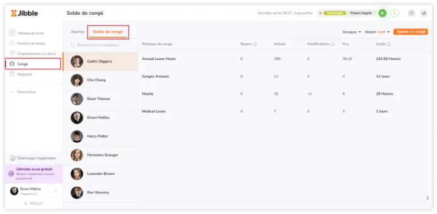Select member Dean Thomas
This screenshot has height=214, width=437.
(x=100, y=98)
